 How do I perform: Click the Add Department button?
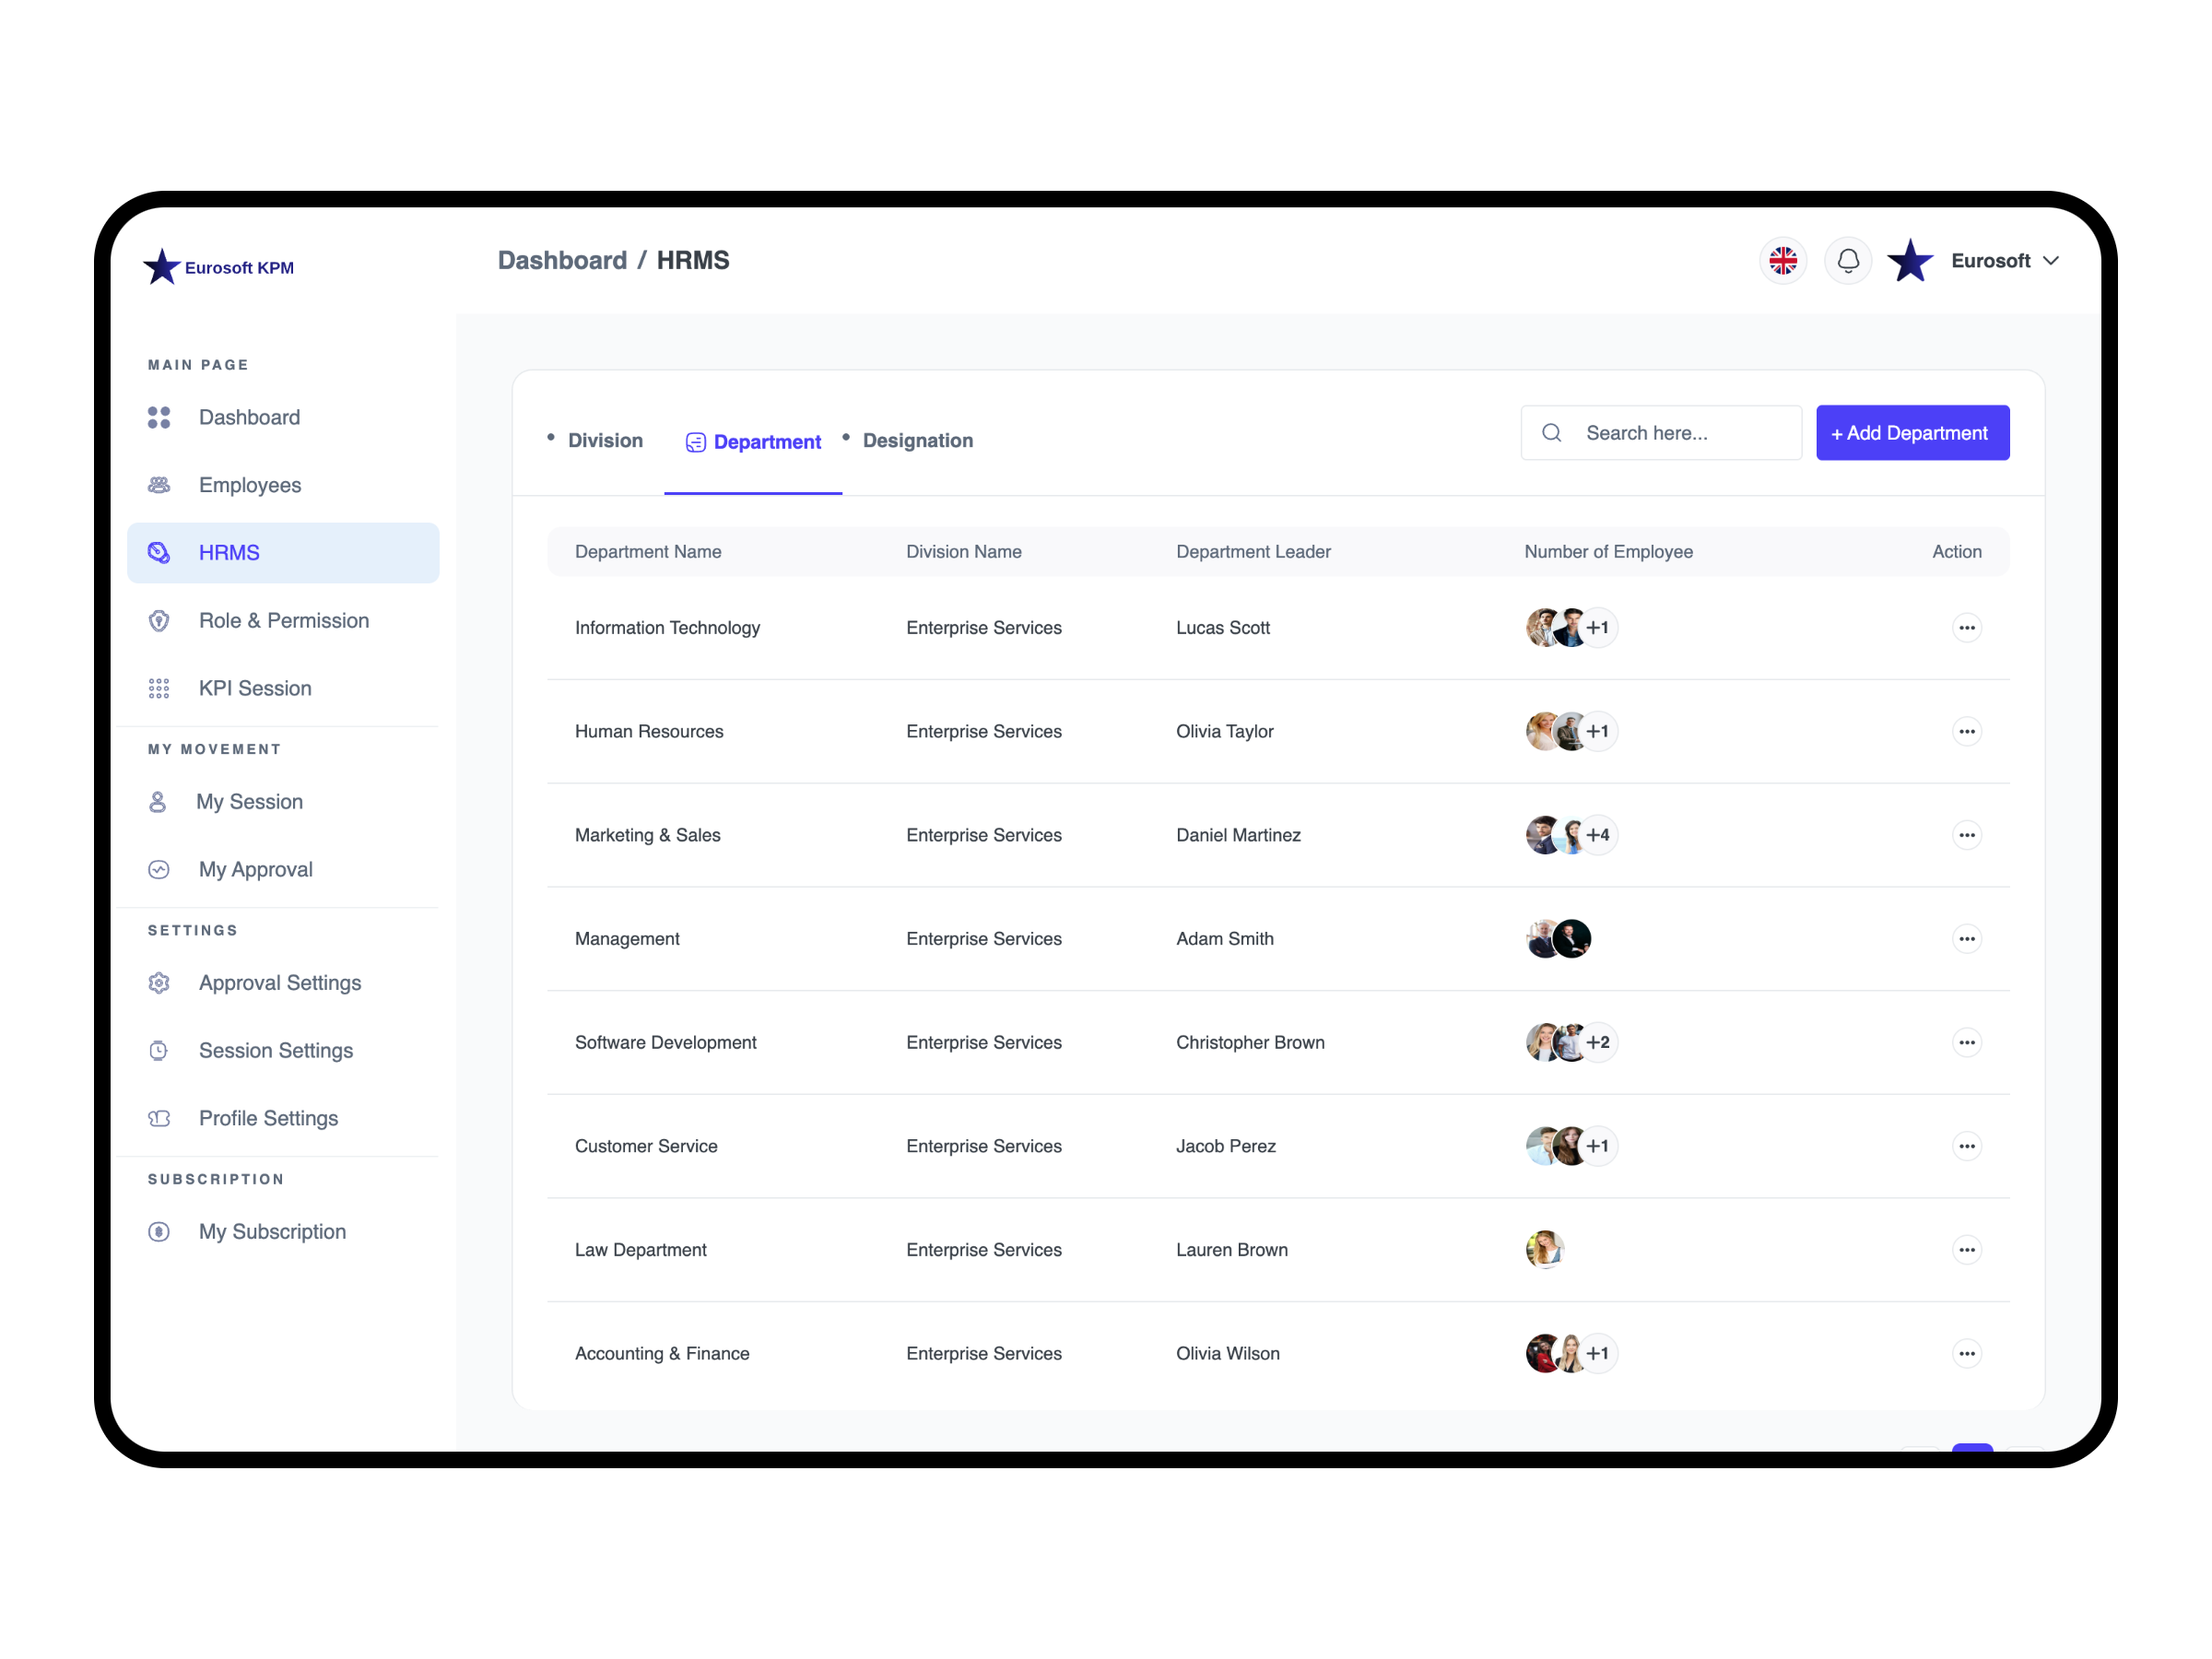click(1912, 433)
